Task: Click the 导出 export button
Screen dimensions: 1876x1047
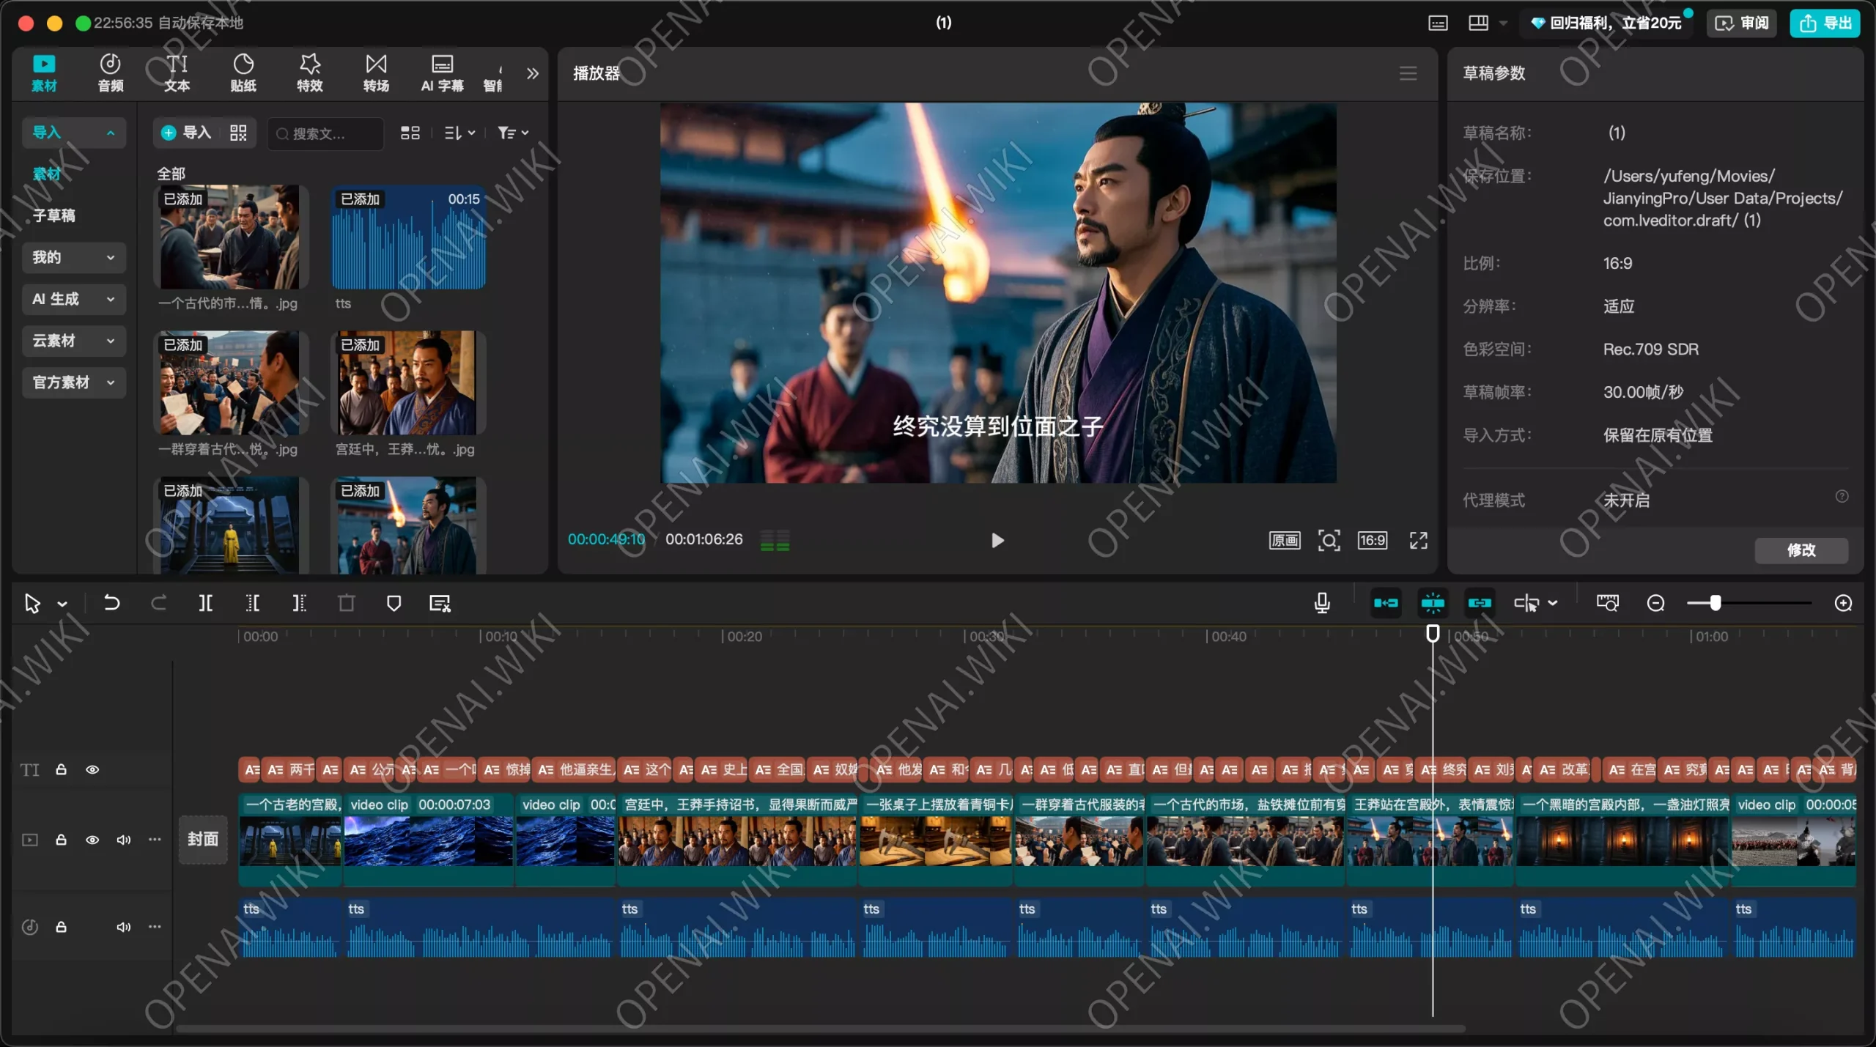Action: click(1825, 23)
